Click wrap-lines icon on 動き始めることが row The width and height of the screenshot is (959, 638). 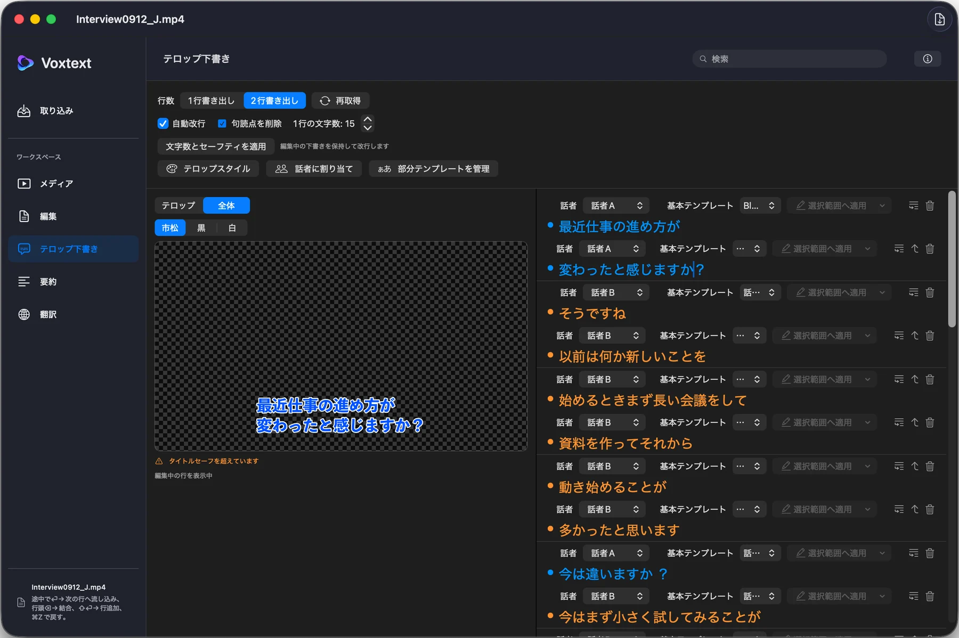[x=899, y=466]
